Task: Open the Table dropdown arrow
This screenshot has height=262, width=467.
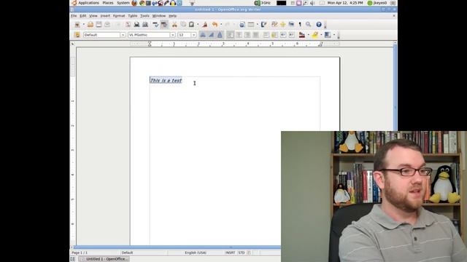Action: point(258,25)
